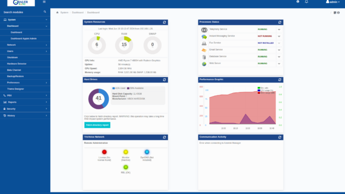
Task: Click the Web Server globe icon
Action: [x=204, y=64]
